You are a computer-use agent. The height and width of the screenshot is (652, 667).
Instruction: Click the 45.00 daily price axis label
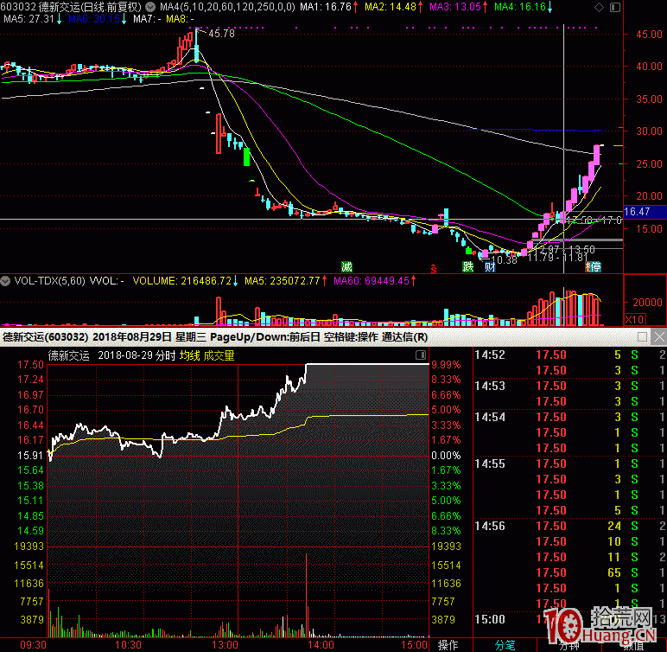[x=649, y=34]
